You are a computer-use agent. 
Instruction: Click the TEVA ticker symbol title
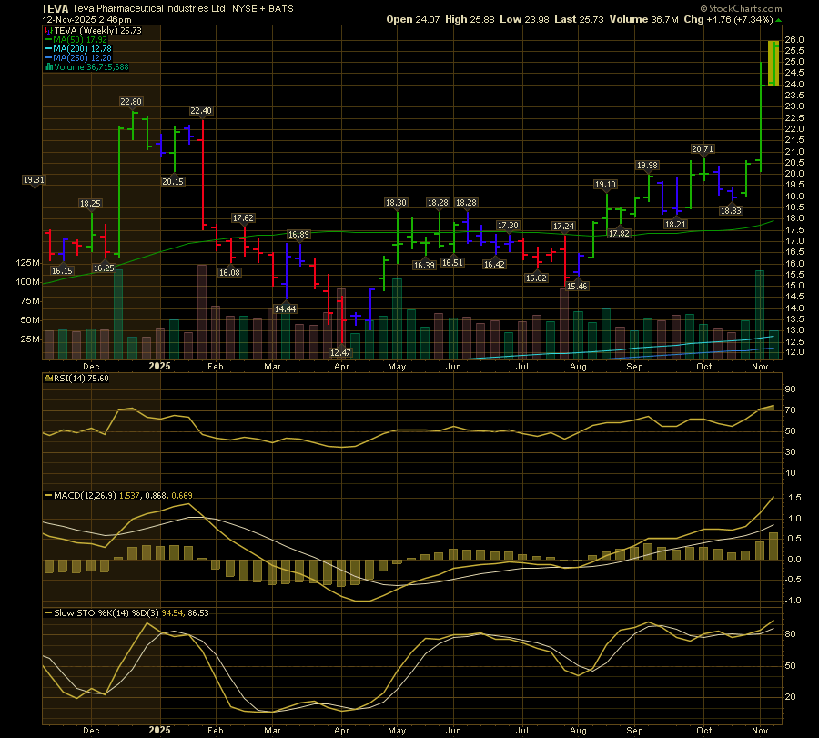point(56,6)
